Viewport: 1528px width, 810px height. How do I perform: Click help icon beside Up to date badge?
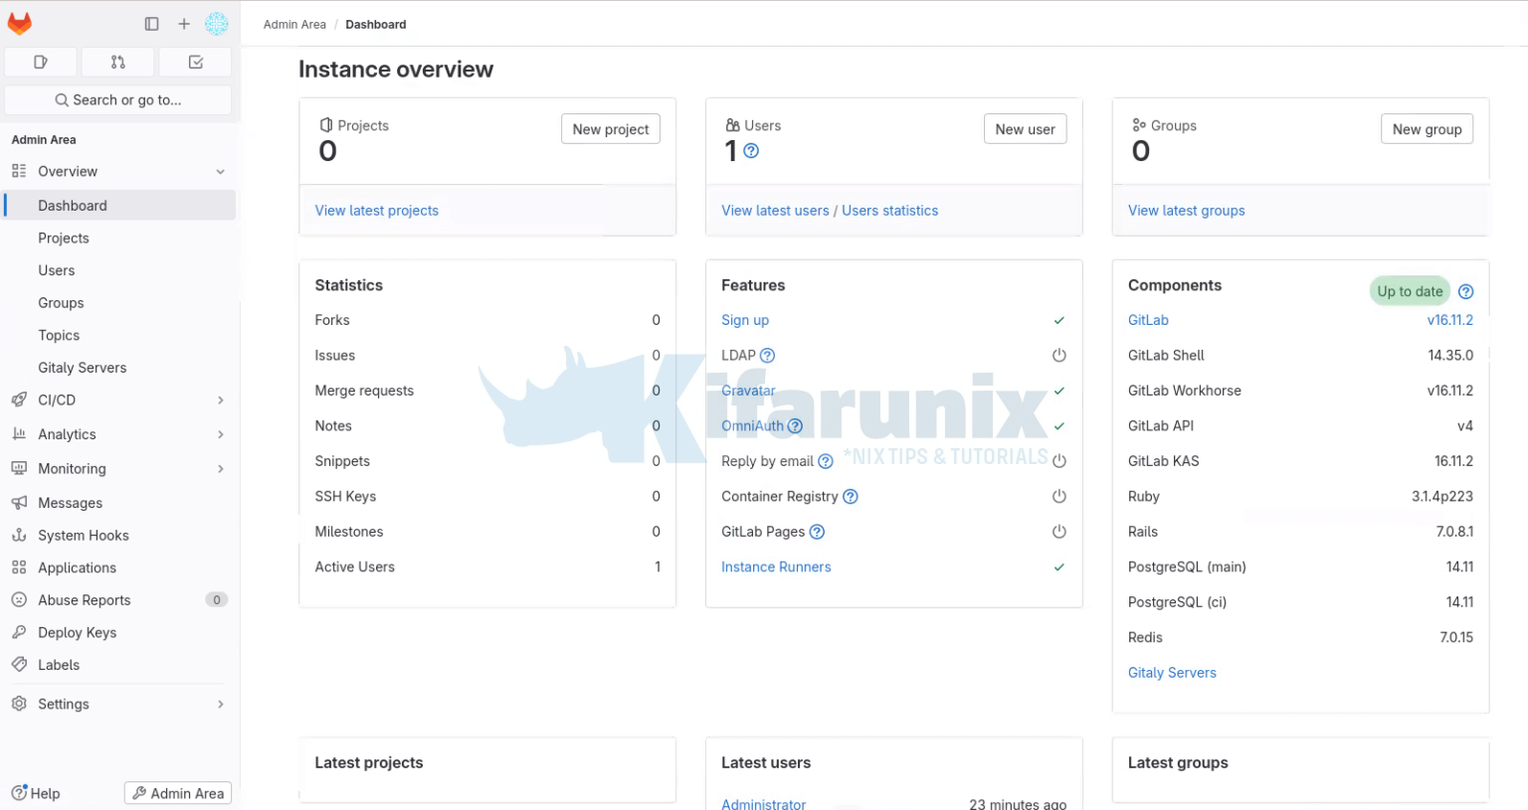(1465, 291)
